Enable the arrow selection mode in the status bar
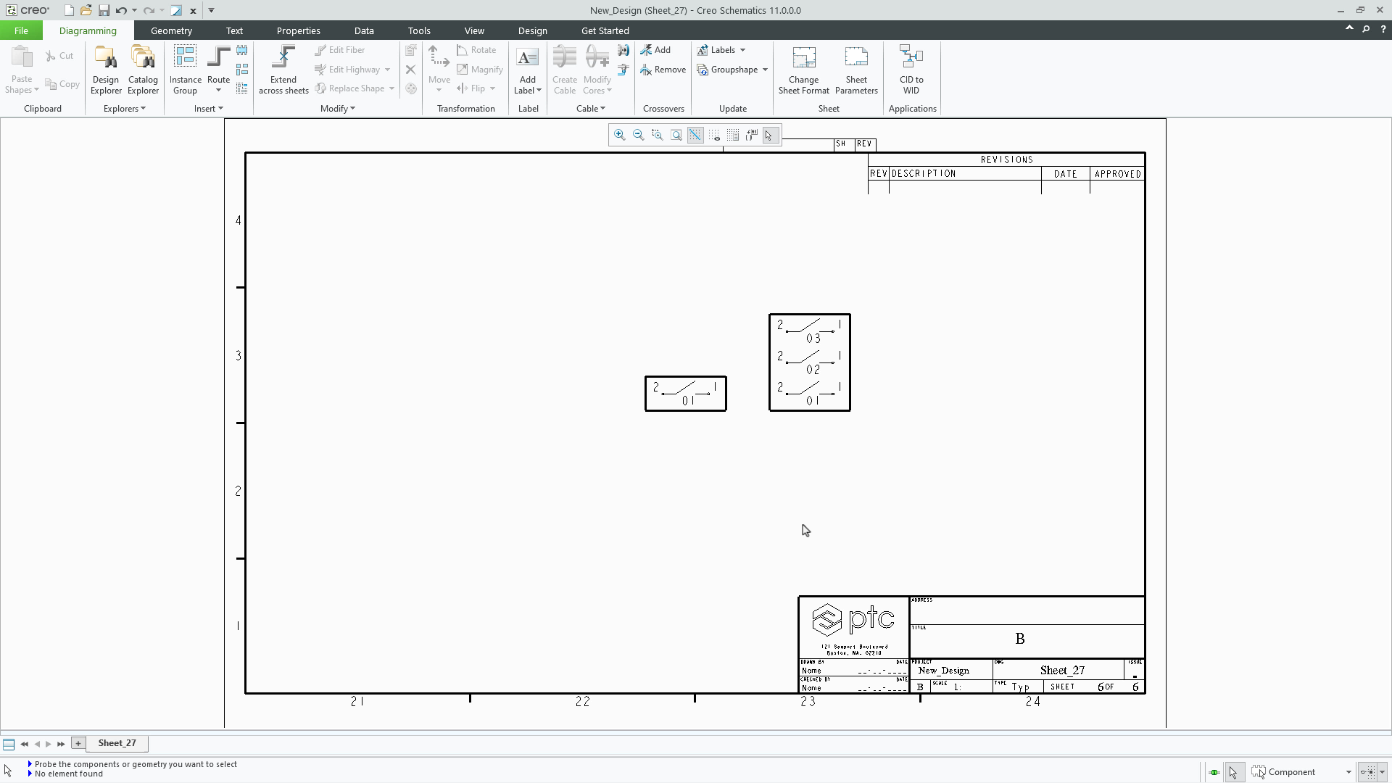The height and width of the screenshot is (783, 1392). 1233,772
